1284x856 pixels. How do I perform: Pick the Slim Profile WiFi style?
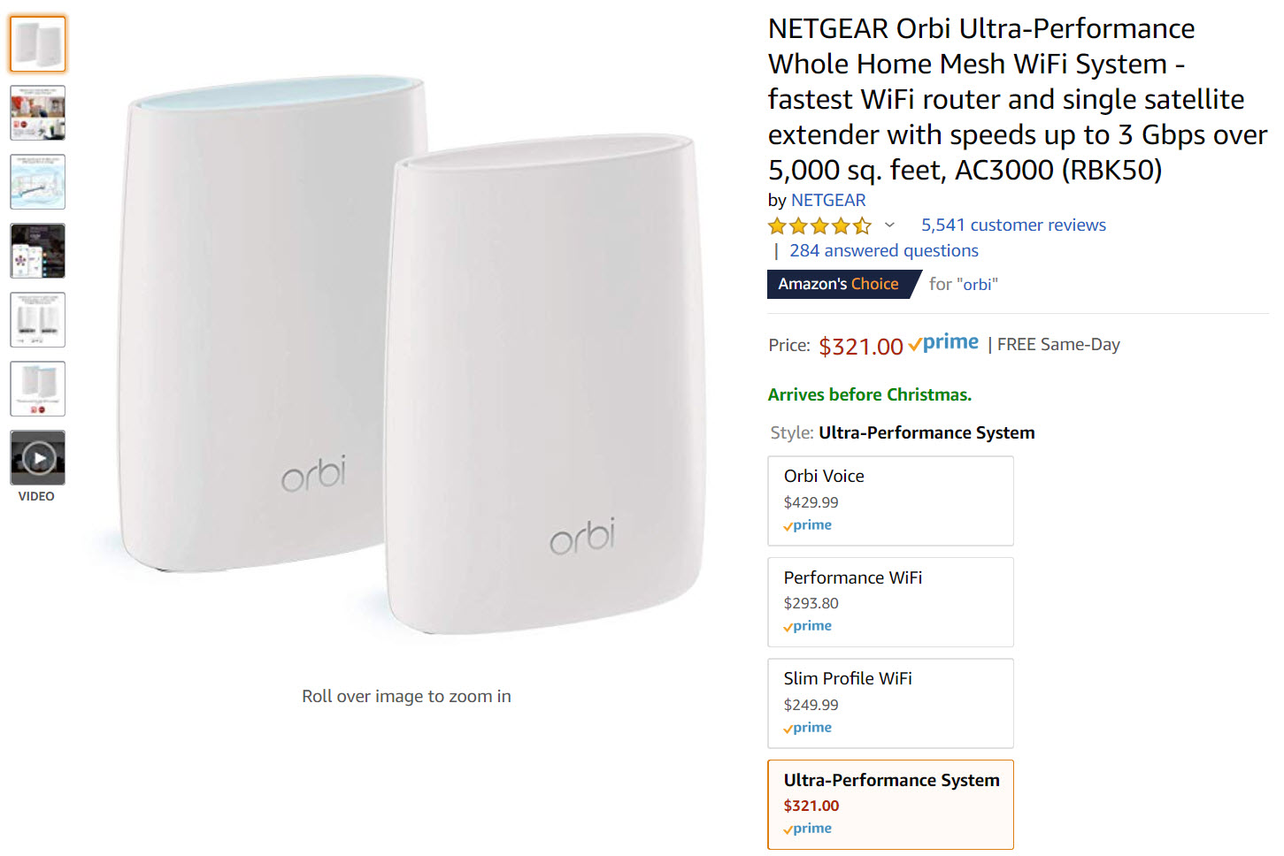coord(890,703)
